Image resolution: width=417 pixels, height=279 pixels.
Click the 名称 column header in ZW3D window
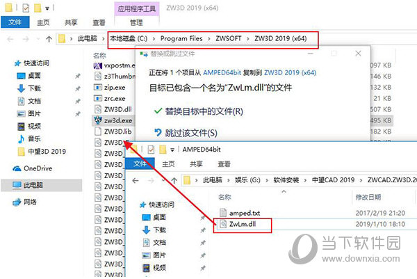(99, 56)
